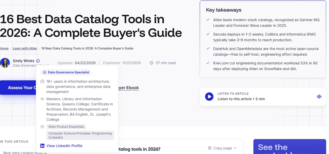Screen dimensions: 329x154
Task: Play the Listen to Article audio
Action: tap(209, 97)
